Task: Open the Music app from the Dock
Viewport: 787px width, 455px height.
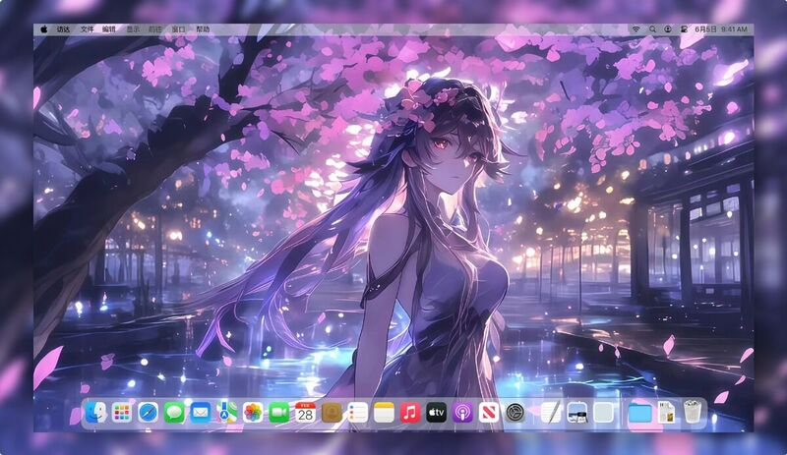Action: (x=410, y=413)
